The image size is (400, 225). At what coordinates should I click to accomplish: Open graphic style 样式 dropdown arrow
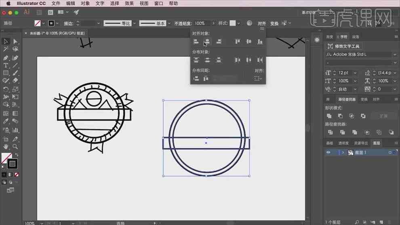point(238,23)
